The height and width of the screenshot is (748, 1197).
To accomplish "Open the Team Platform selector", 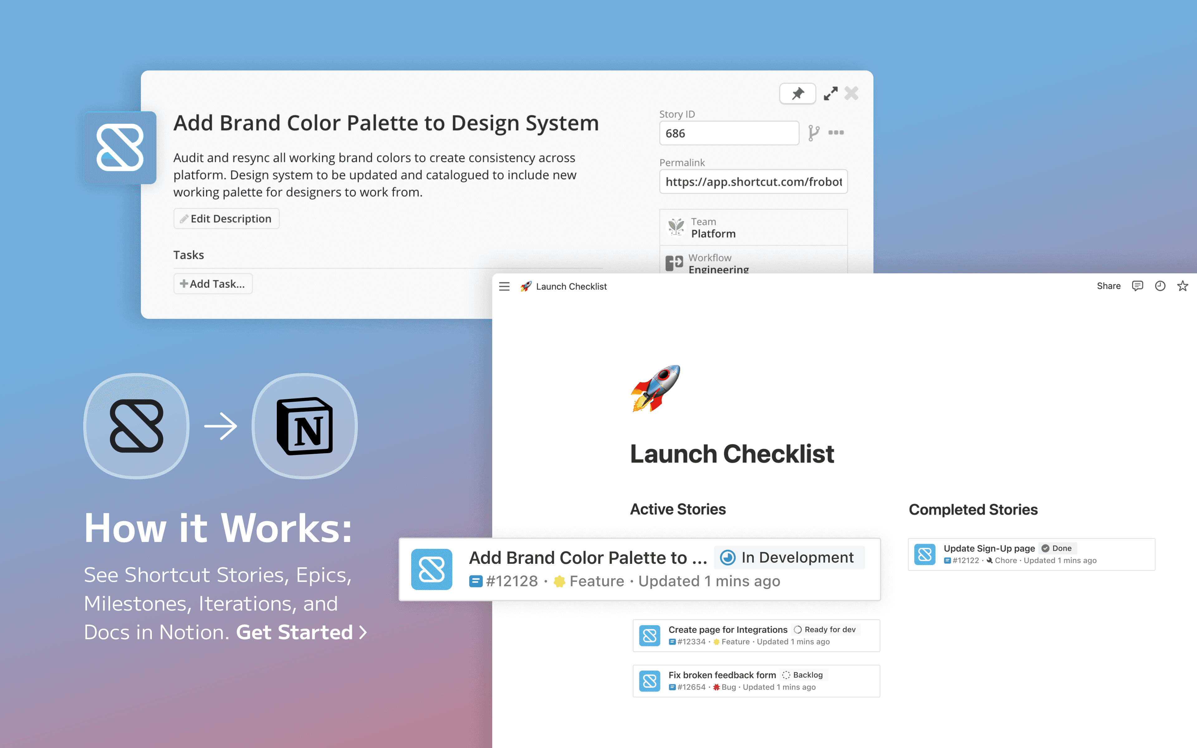I will 753,228.
